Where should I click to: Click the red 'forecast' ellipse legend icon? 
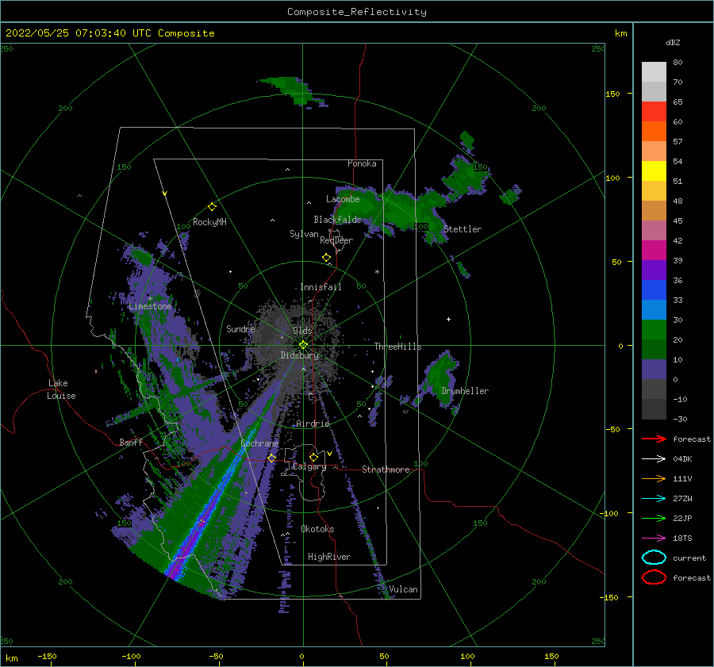[654, 577]
